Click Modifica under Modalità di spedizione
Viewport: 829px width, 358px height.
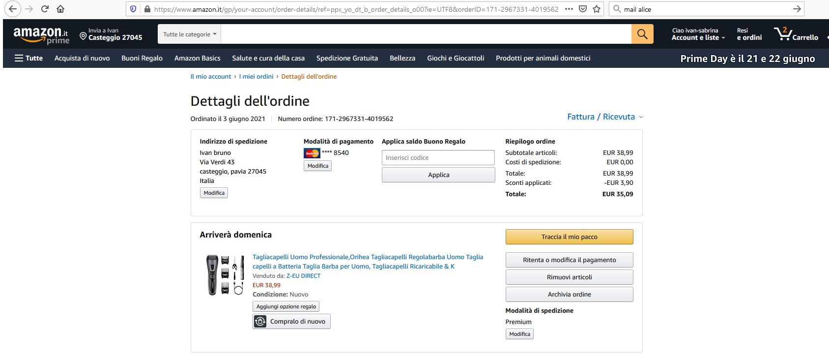click(x=519, y=334)
